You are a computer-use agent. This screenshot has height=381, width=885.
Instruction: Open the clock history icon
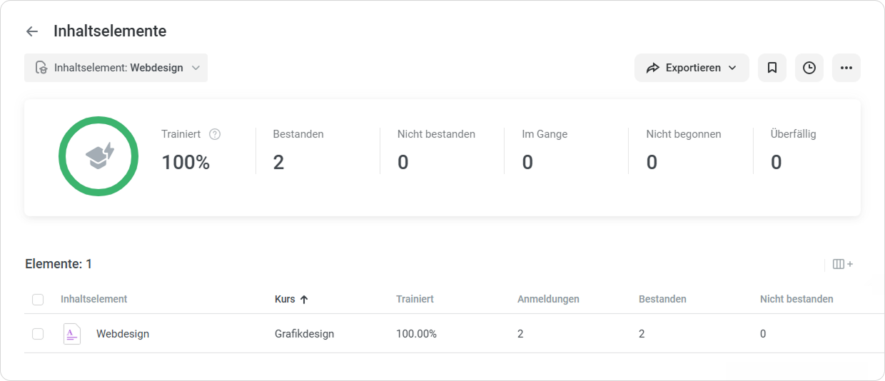coord(809,68)
